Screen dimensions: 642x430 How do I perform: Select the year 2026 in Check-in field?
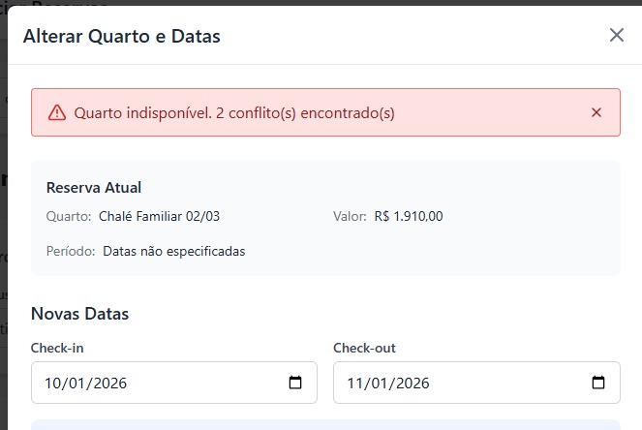110,384
